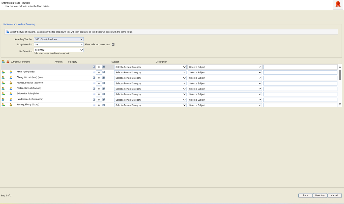
Task: Click the Back button
Action: pyautogui.click(x=305, y=195)
